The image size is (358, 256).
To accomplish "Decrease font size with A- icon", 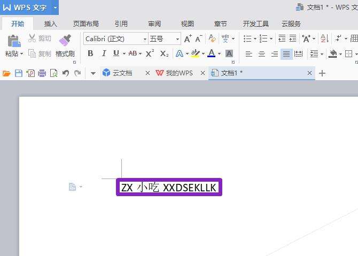I will [x=199, y=38].
